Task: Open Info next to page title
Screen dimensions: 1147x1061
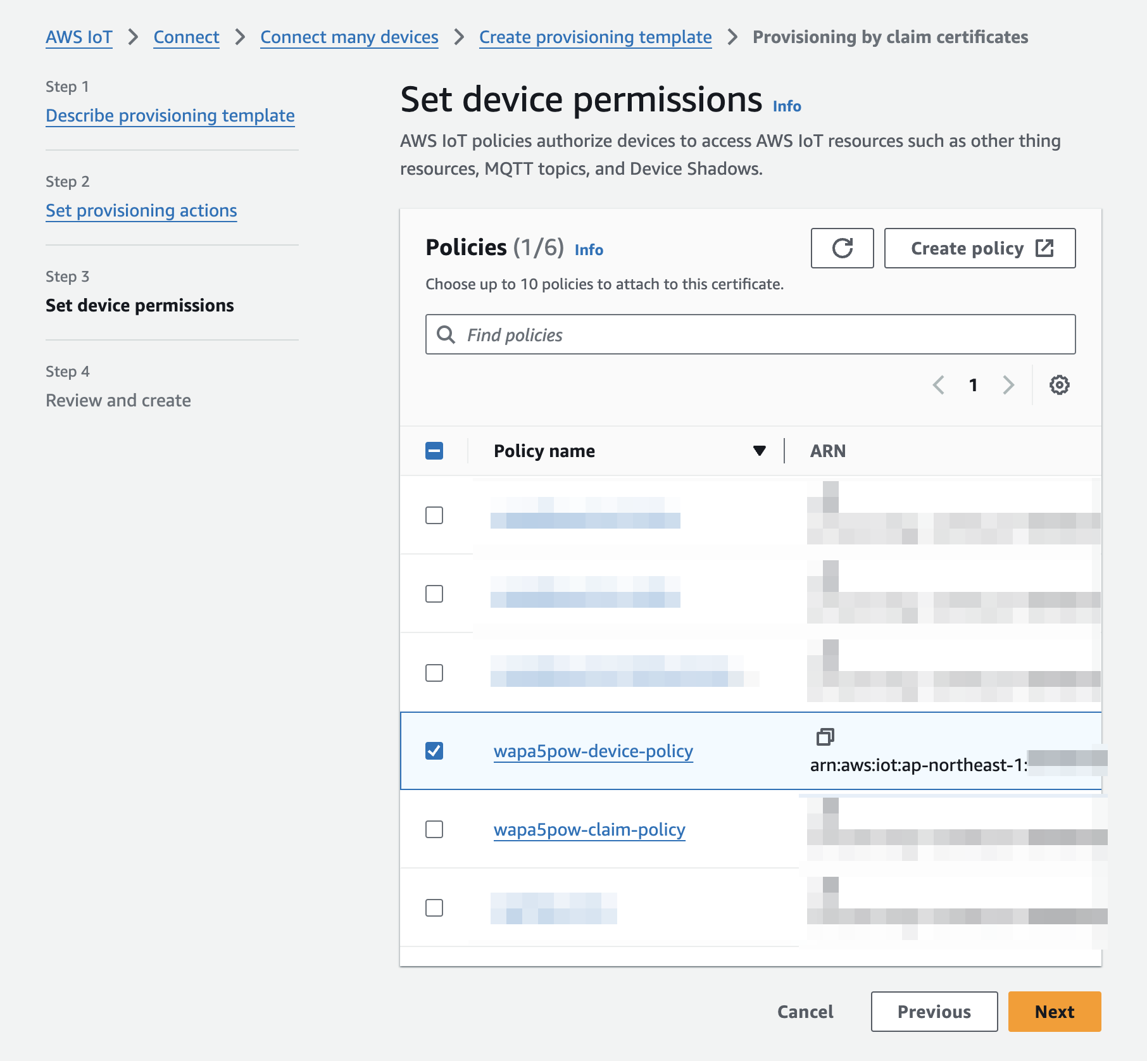Action: pyautogui.click(x=787, y=106)
